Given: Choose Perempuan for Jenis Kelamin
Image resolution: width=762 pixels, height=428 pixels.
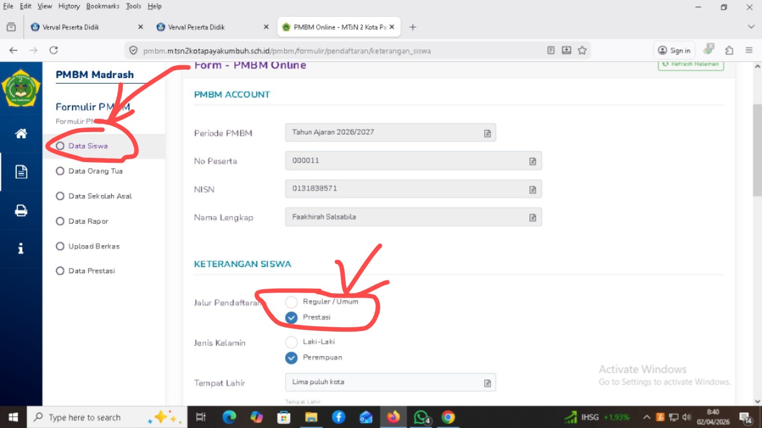Looking at the screenshot, I should click(291, 358).
